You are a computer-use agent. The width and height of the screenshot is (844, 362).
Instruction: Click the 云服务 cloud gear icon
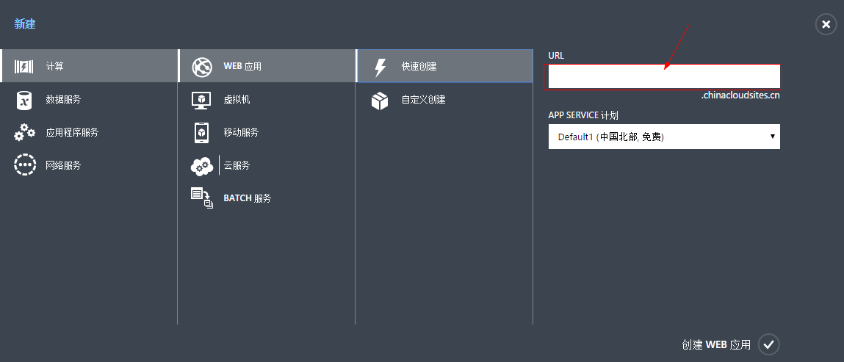click(201, 166)
